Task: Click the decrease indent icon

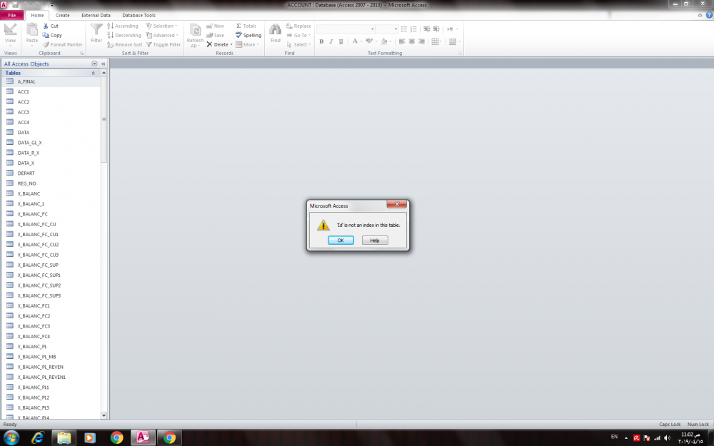Action: point(426,29)
